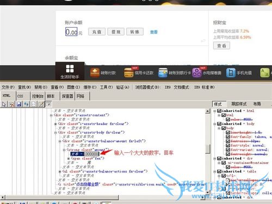
Task: Click the text node value edit field
Action: coord(91,154)
